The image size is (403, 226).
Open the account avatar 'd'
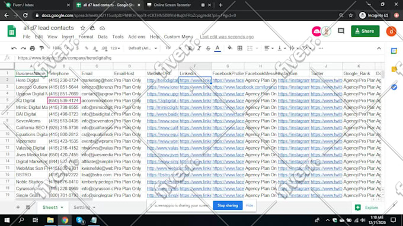[391, 31]
